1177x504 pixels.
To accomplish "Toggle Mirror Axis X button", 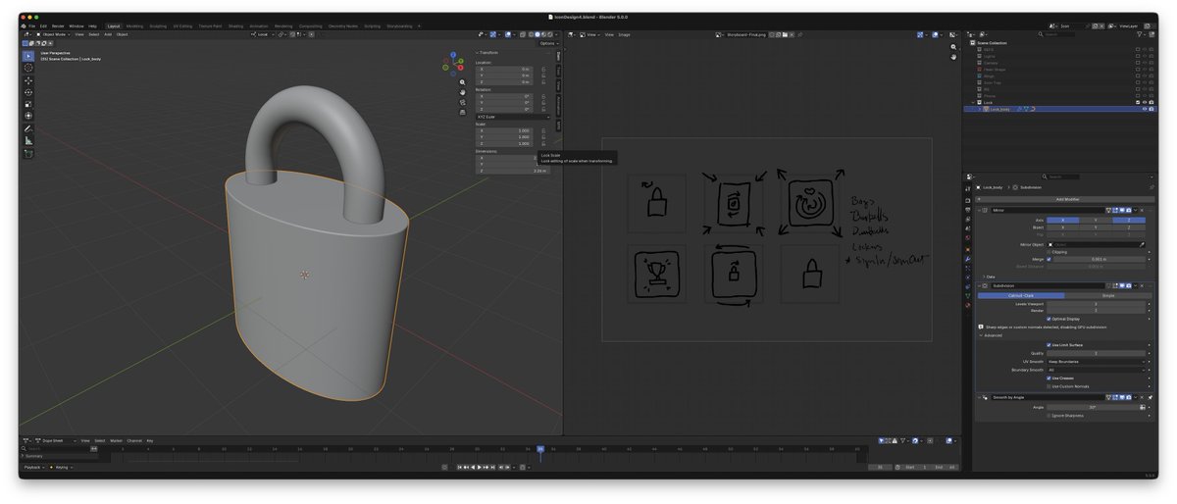I will 1063,220.
